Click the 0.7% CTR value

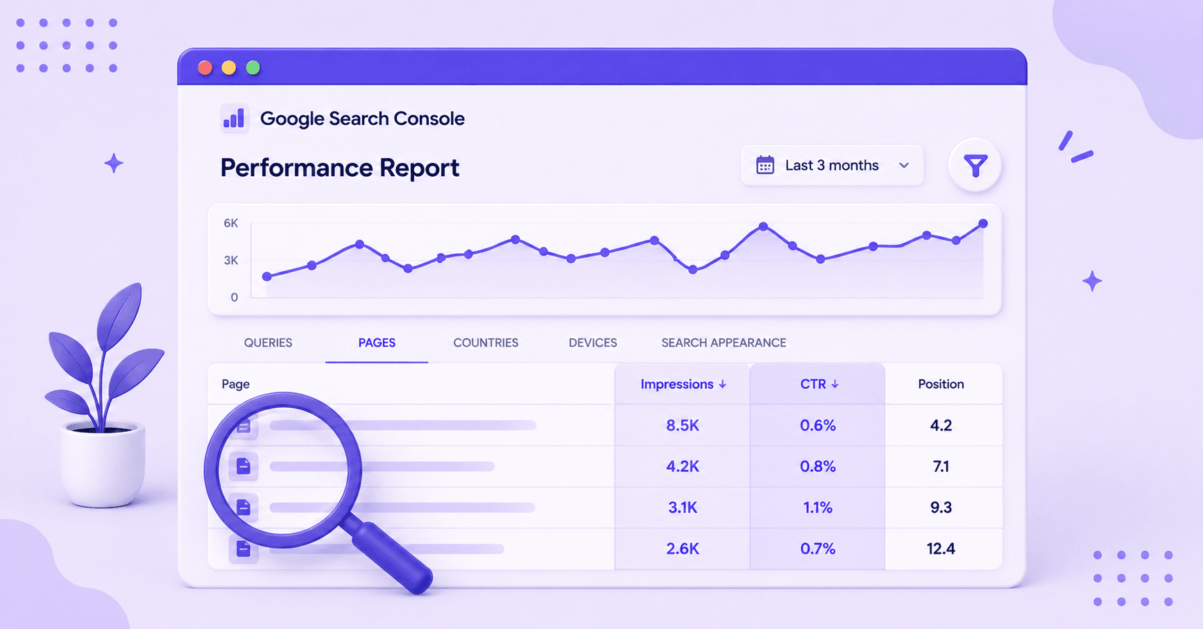(818, 549)
